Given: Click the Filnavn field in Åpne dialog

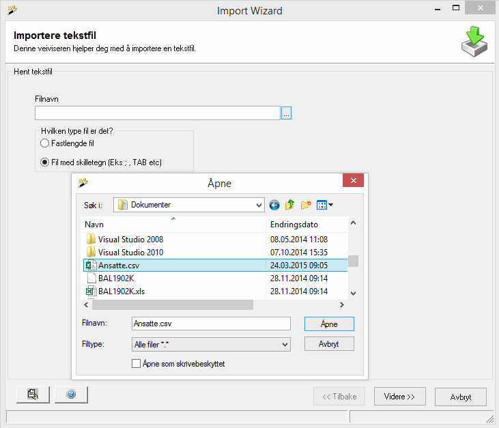Looking at the screenshot, I should point(211,324).
